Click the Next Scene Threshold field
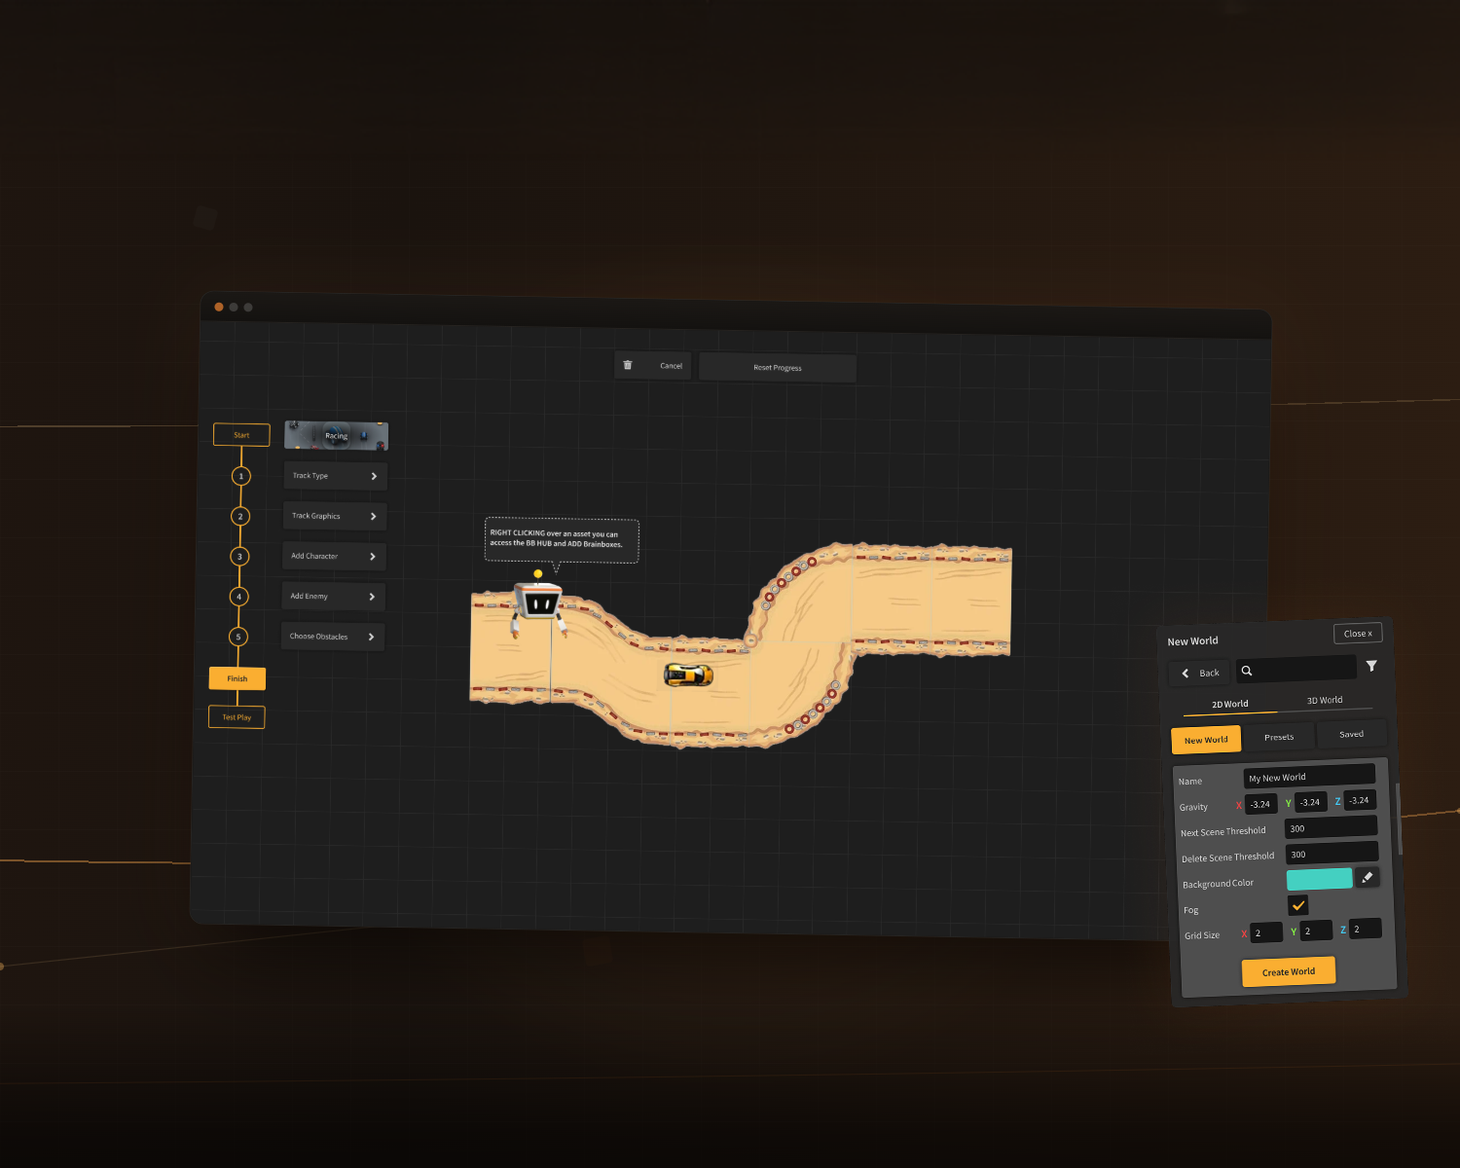The image size is (1460, 1168). [1331, 827]
